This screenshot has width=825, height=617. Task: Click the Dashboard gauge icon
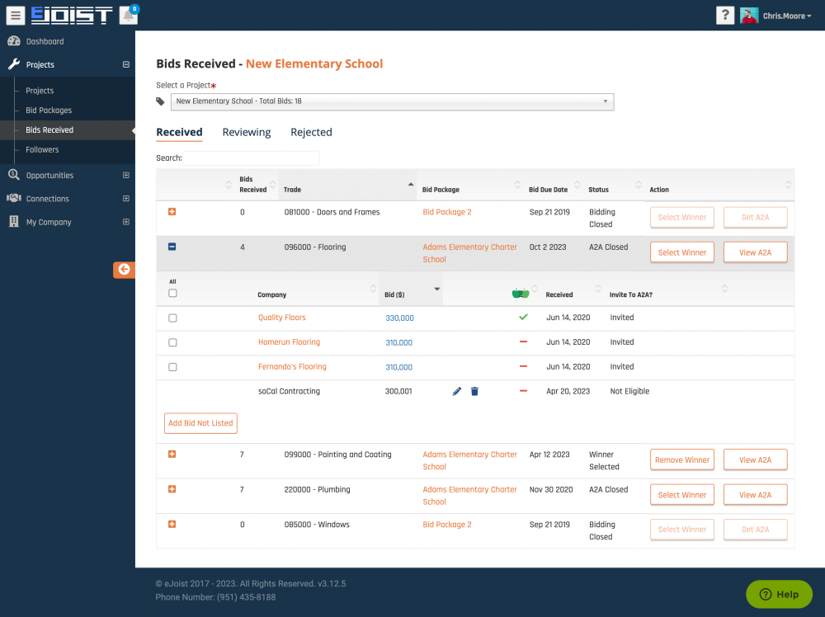coord(14,41)
